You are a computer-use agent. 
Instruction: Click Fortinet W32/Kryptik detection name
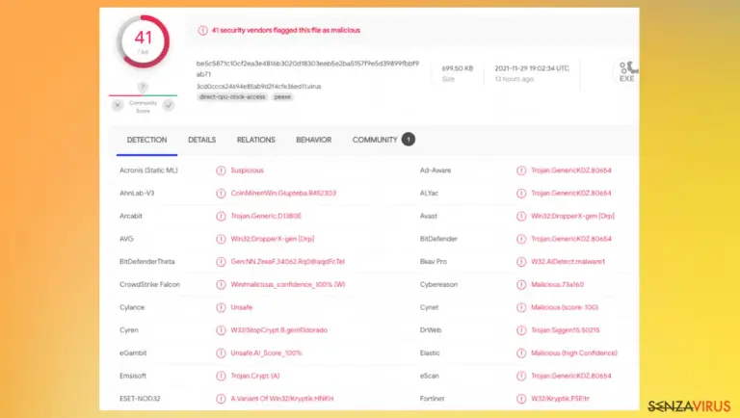pyautogui.click(x=560, y=399)
